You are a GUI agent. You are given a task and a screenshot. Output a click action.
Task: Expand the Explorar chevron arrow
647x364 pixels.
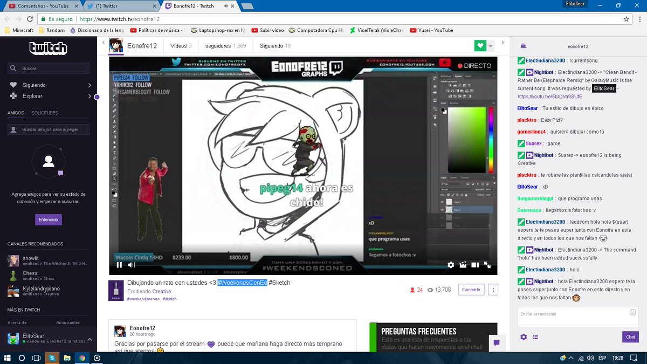90,96
